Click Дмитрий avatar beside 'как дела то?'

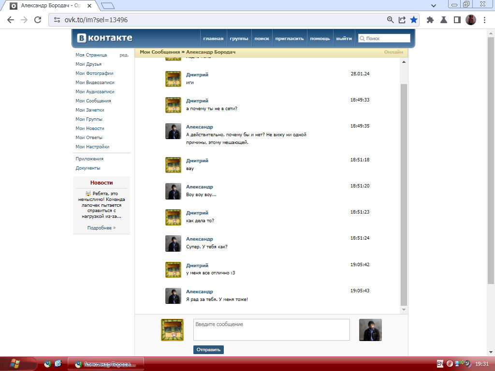(x=174, y=217)
